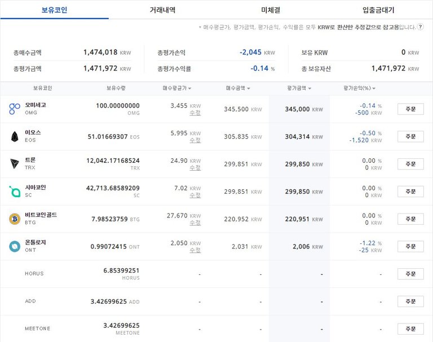The width and height of the screenshot is (433, 342).
Task: Click 주문 button for EOS row
Action: (x=410, y=136)
